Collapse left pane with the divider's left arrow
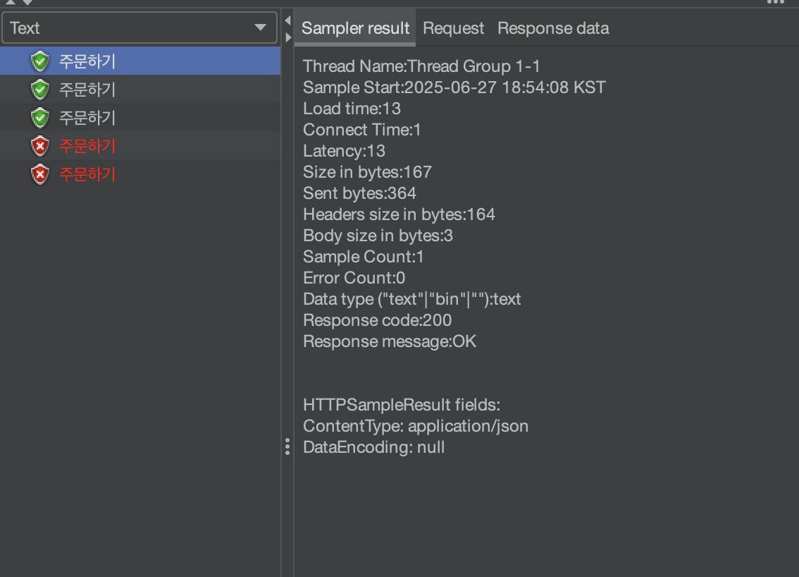Screen dimensions: 799x577 (287, 21)
